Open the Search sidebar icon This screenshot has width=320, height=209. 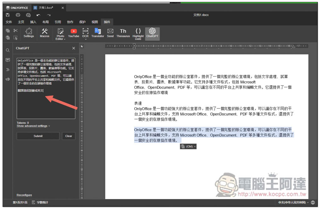[x=8, y=50]
